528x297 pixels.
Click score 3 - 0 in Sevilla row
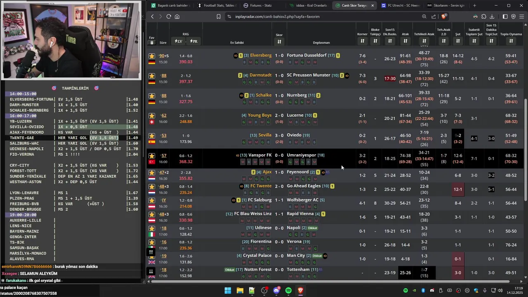click(279, 135)
